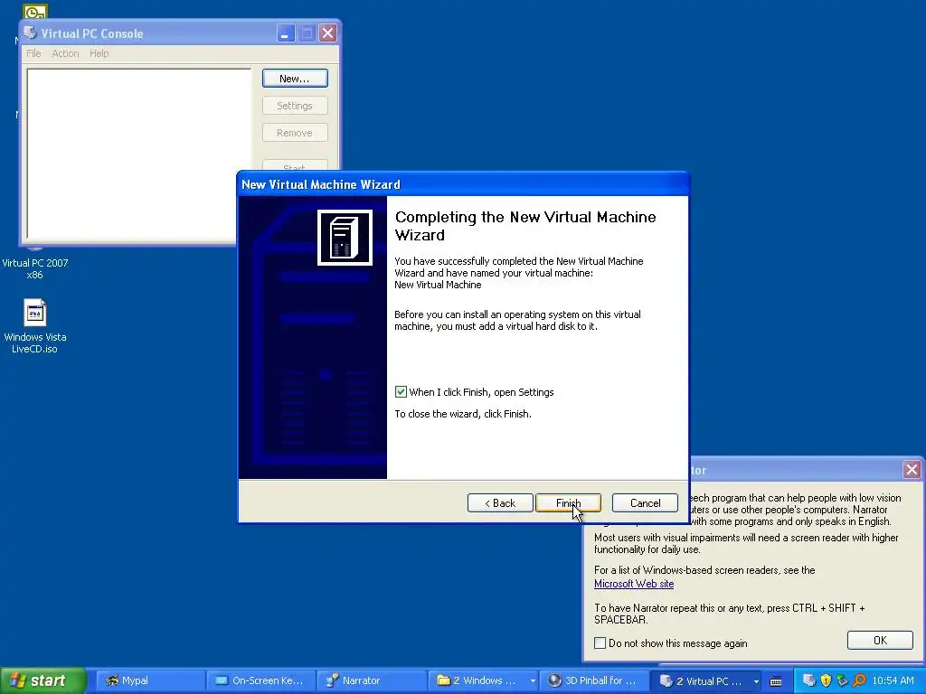Go back with the Back button
Viewport: 926px width, 694px height.
(x=500, y=502)
